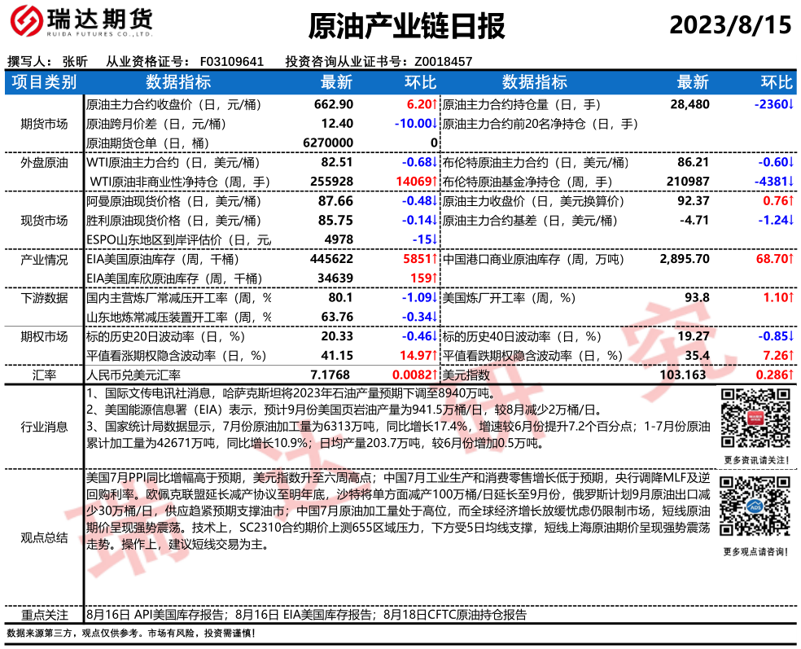Screen dimensions: 801x649
Task: Select the 期货市场 category cell
Action: pos(44,124)
